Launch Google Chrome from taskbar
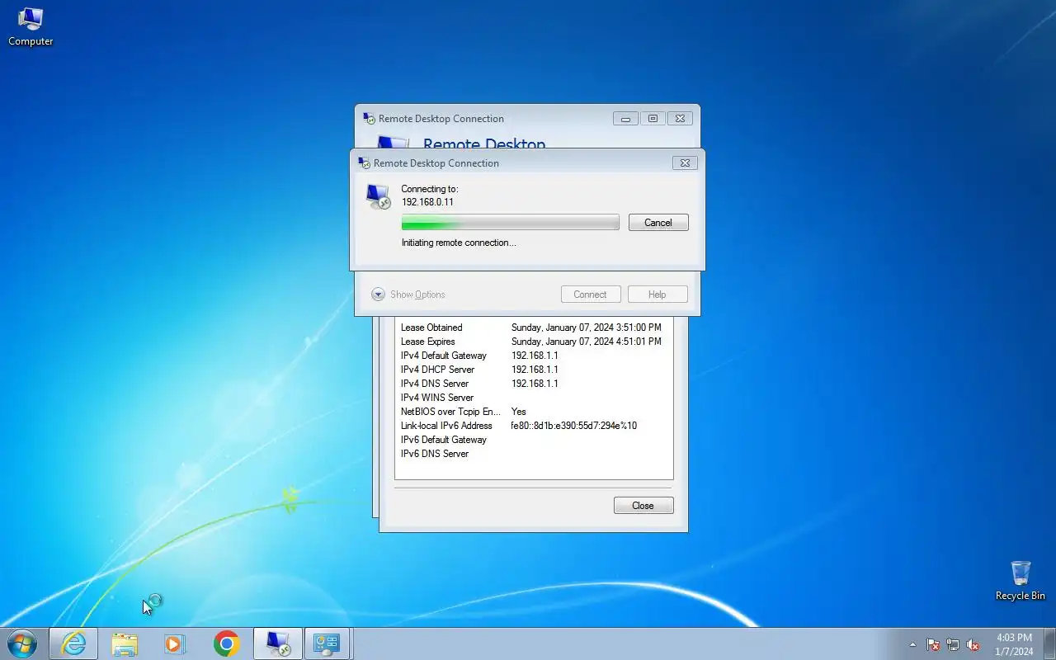Screen dimensions: 1056x660 tap(226, 643)
